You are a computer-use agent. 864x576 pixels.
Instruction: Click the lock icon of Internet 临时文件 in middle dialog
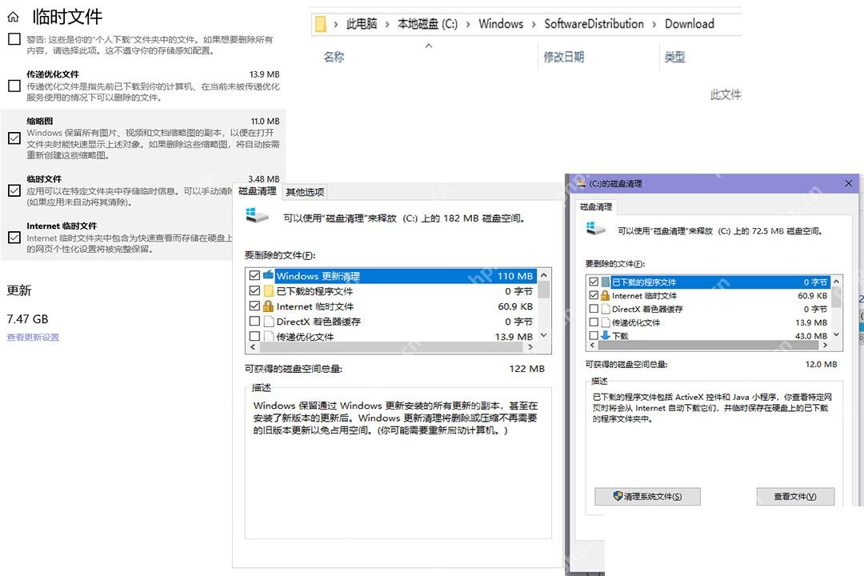tap(268, 306)
